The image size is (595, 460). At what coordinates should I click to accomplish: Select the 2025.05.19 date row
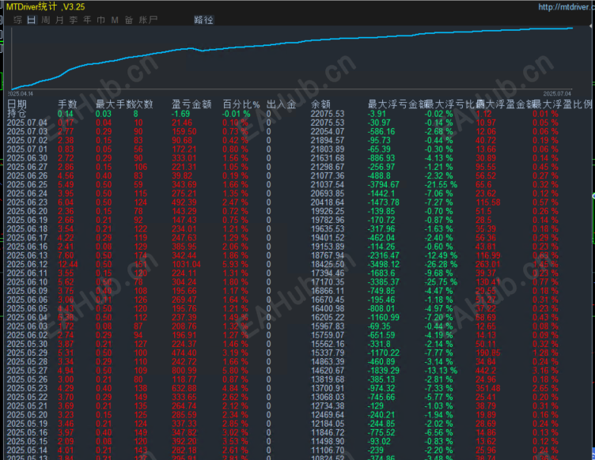[27, 424]
